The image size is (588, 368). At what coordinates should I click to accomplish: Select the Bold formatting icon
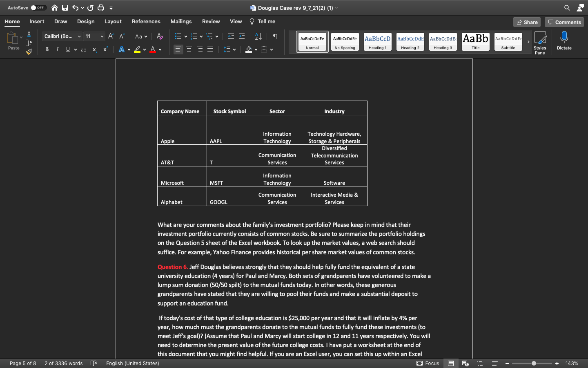click(47, 49)
